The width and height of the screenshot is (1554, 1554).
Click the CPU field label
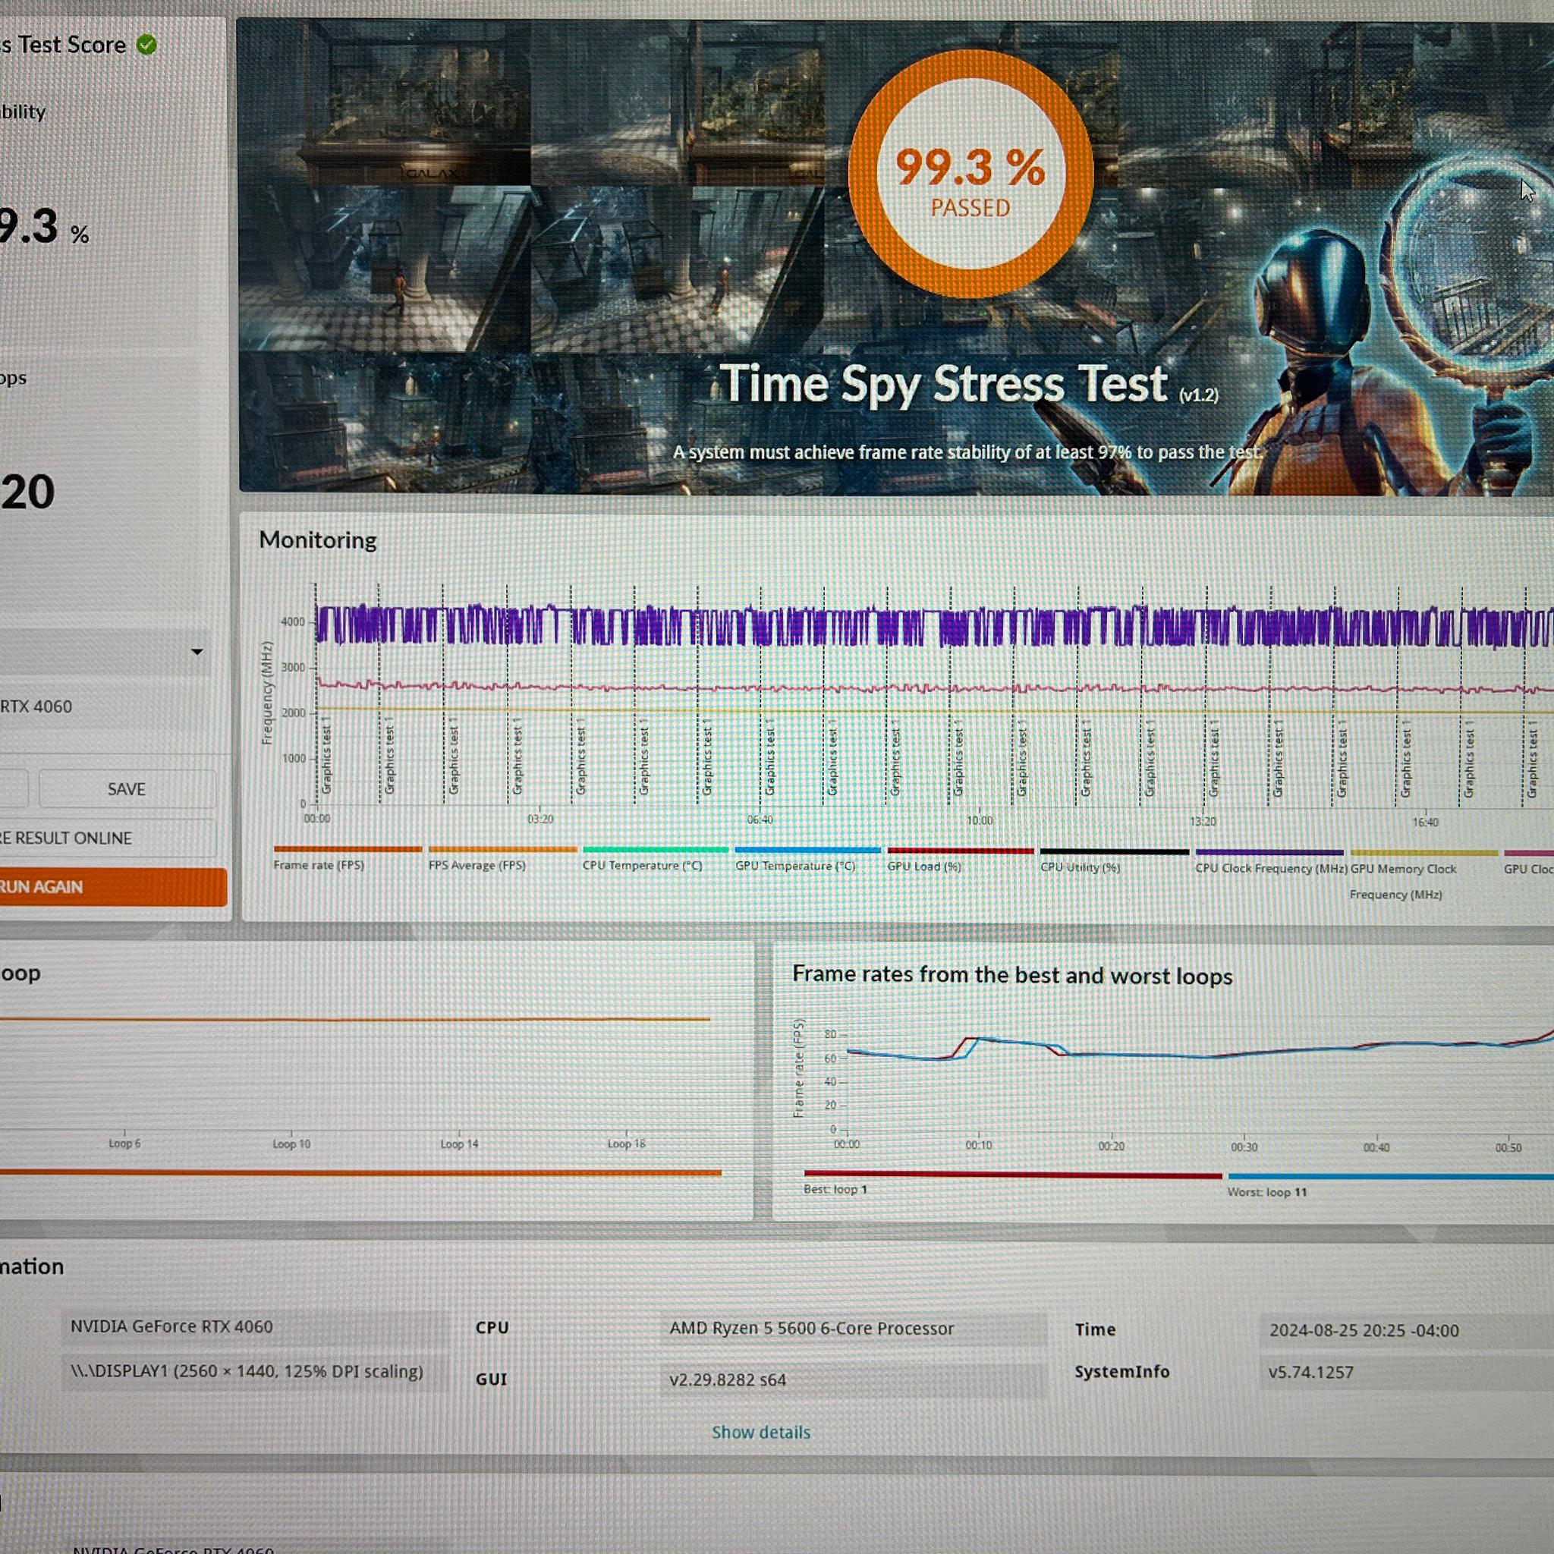click(492, 1327)
